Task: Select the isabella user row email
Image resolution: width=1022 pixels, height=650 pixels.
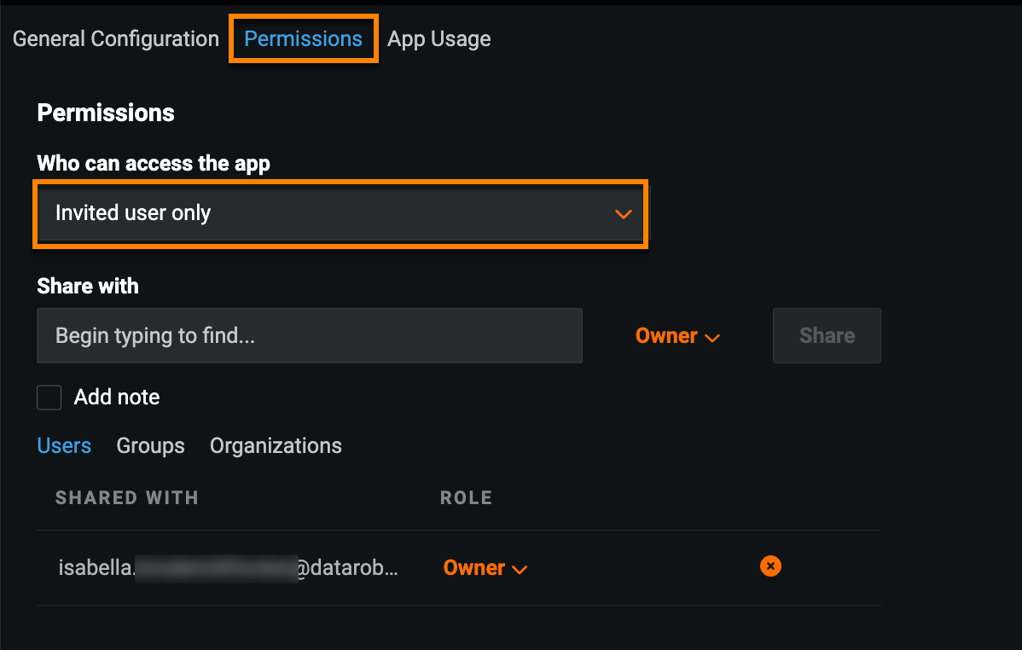Action: tap(228, 568)
